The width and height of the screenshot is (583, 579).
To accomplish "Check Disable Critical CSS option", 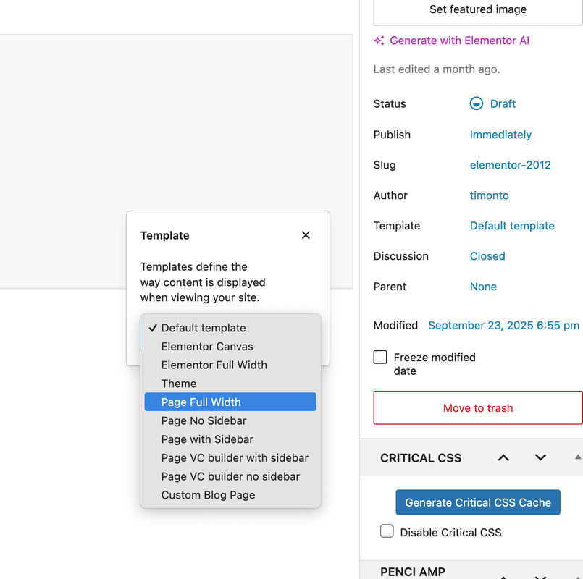I will [x=387, y=532].
